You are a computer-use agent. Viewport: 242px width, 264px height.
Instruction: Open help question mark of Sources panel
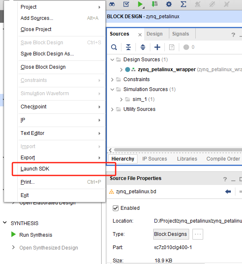point(233,35)
